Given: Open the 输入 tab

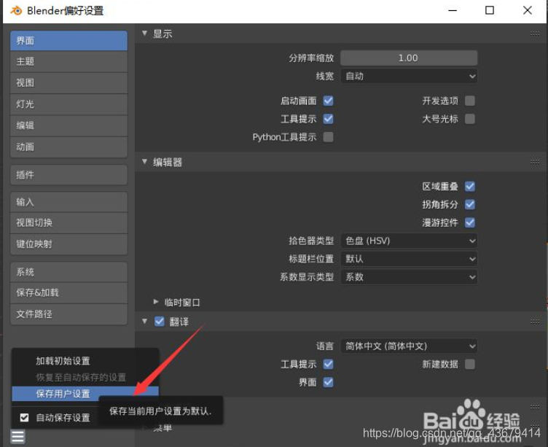Looking at the screenshot, I should point(68,202).
